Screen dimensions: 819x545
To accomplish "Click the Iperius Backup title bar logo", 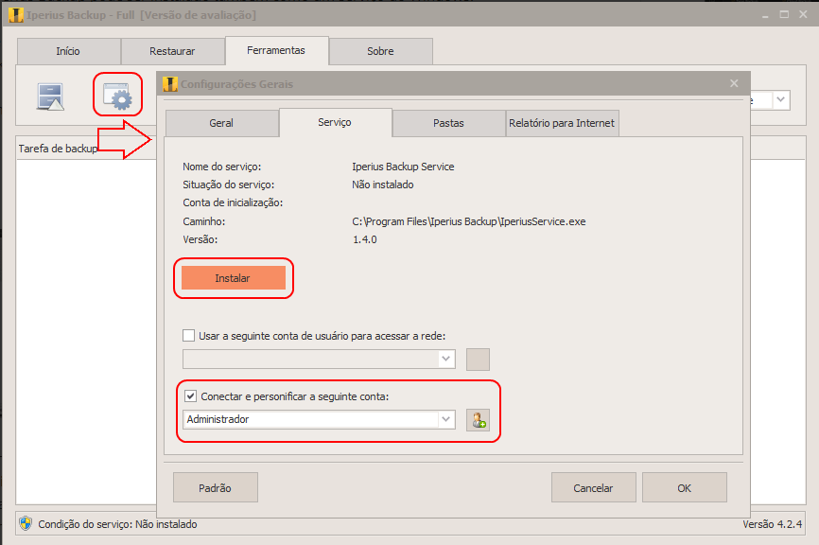I will coord(16,15).
